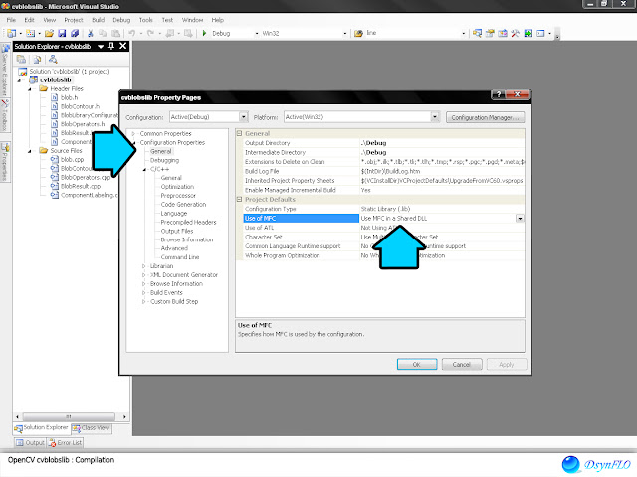Select Code Generation under C/C++
637x477 pixels.
click(x=183, y=205)
